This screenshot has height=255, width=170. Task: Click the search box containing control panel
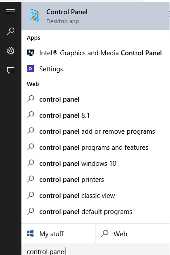(x=95, y=250)
